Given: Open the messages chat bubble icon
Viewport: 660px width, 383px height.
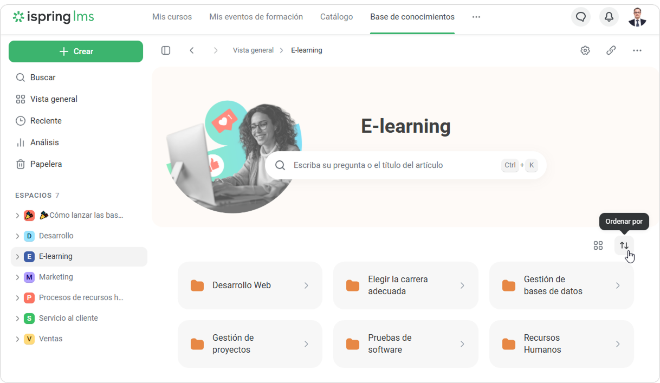Looking at the screenshot, I should 580,17.
